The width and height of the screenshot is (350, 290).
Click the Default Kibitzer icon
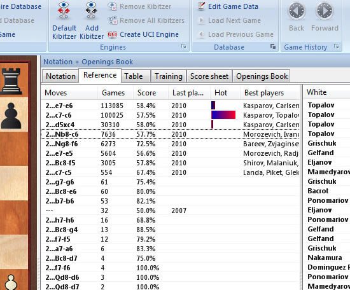pyautogui.click(x=64, y=11)
